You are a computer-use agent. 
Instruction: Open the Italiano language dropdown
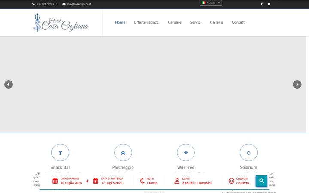(x=211, y=3)
